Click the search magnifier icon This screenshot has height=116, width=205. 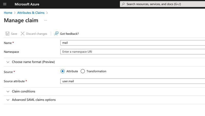123,4
